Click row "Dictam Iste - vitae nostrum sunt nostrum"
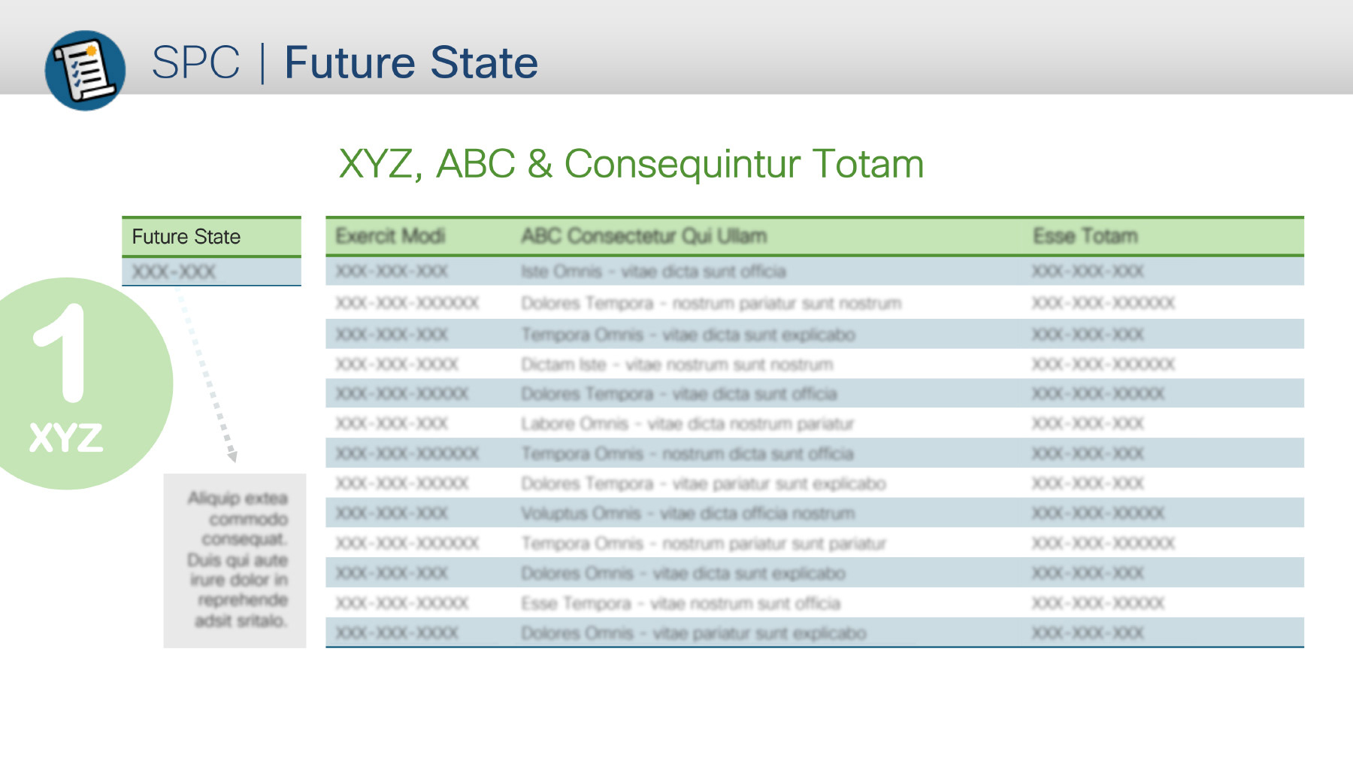The image size is (1353, 761). point(815,365)
